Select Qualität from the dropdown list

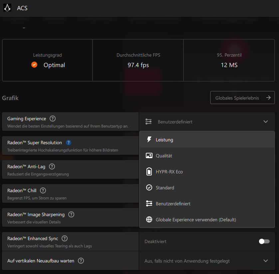(207, 156)
